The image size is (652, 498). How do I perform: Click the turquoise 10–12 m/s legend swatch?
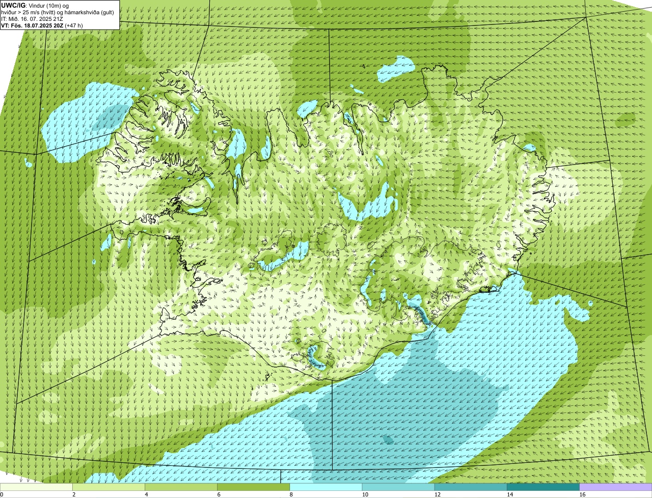tap(398, 487)
